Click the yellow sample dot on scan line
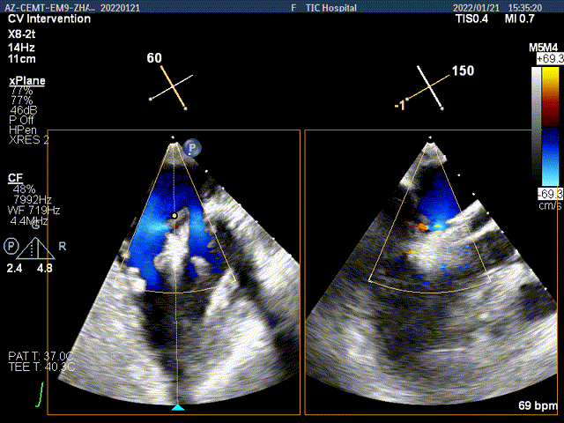The image size is (564, 423). pyautogui.click(x=175, y=214)
